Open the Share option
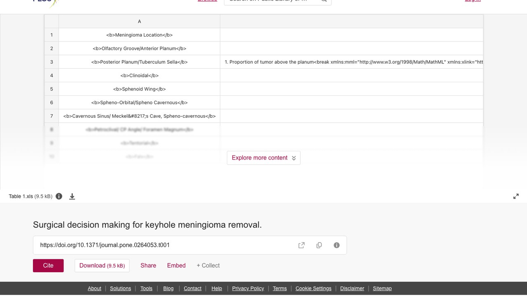Screen dimensions: 527x296 148,266
